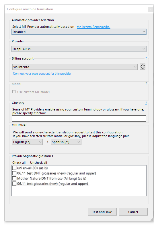Image resolution: width=158 pixels, height=227 pixels.
Task: Open the Spanish [es] target language dropdown
Action: [x=66, y=142]
